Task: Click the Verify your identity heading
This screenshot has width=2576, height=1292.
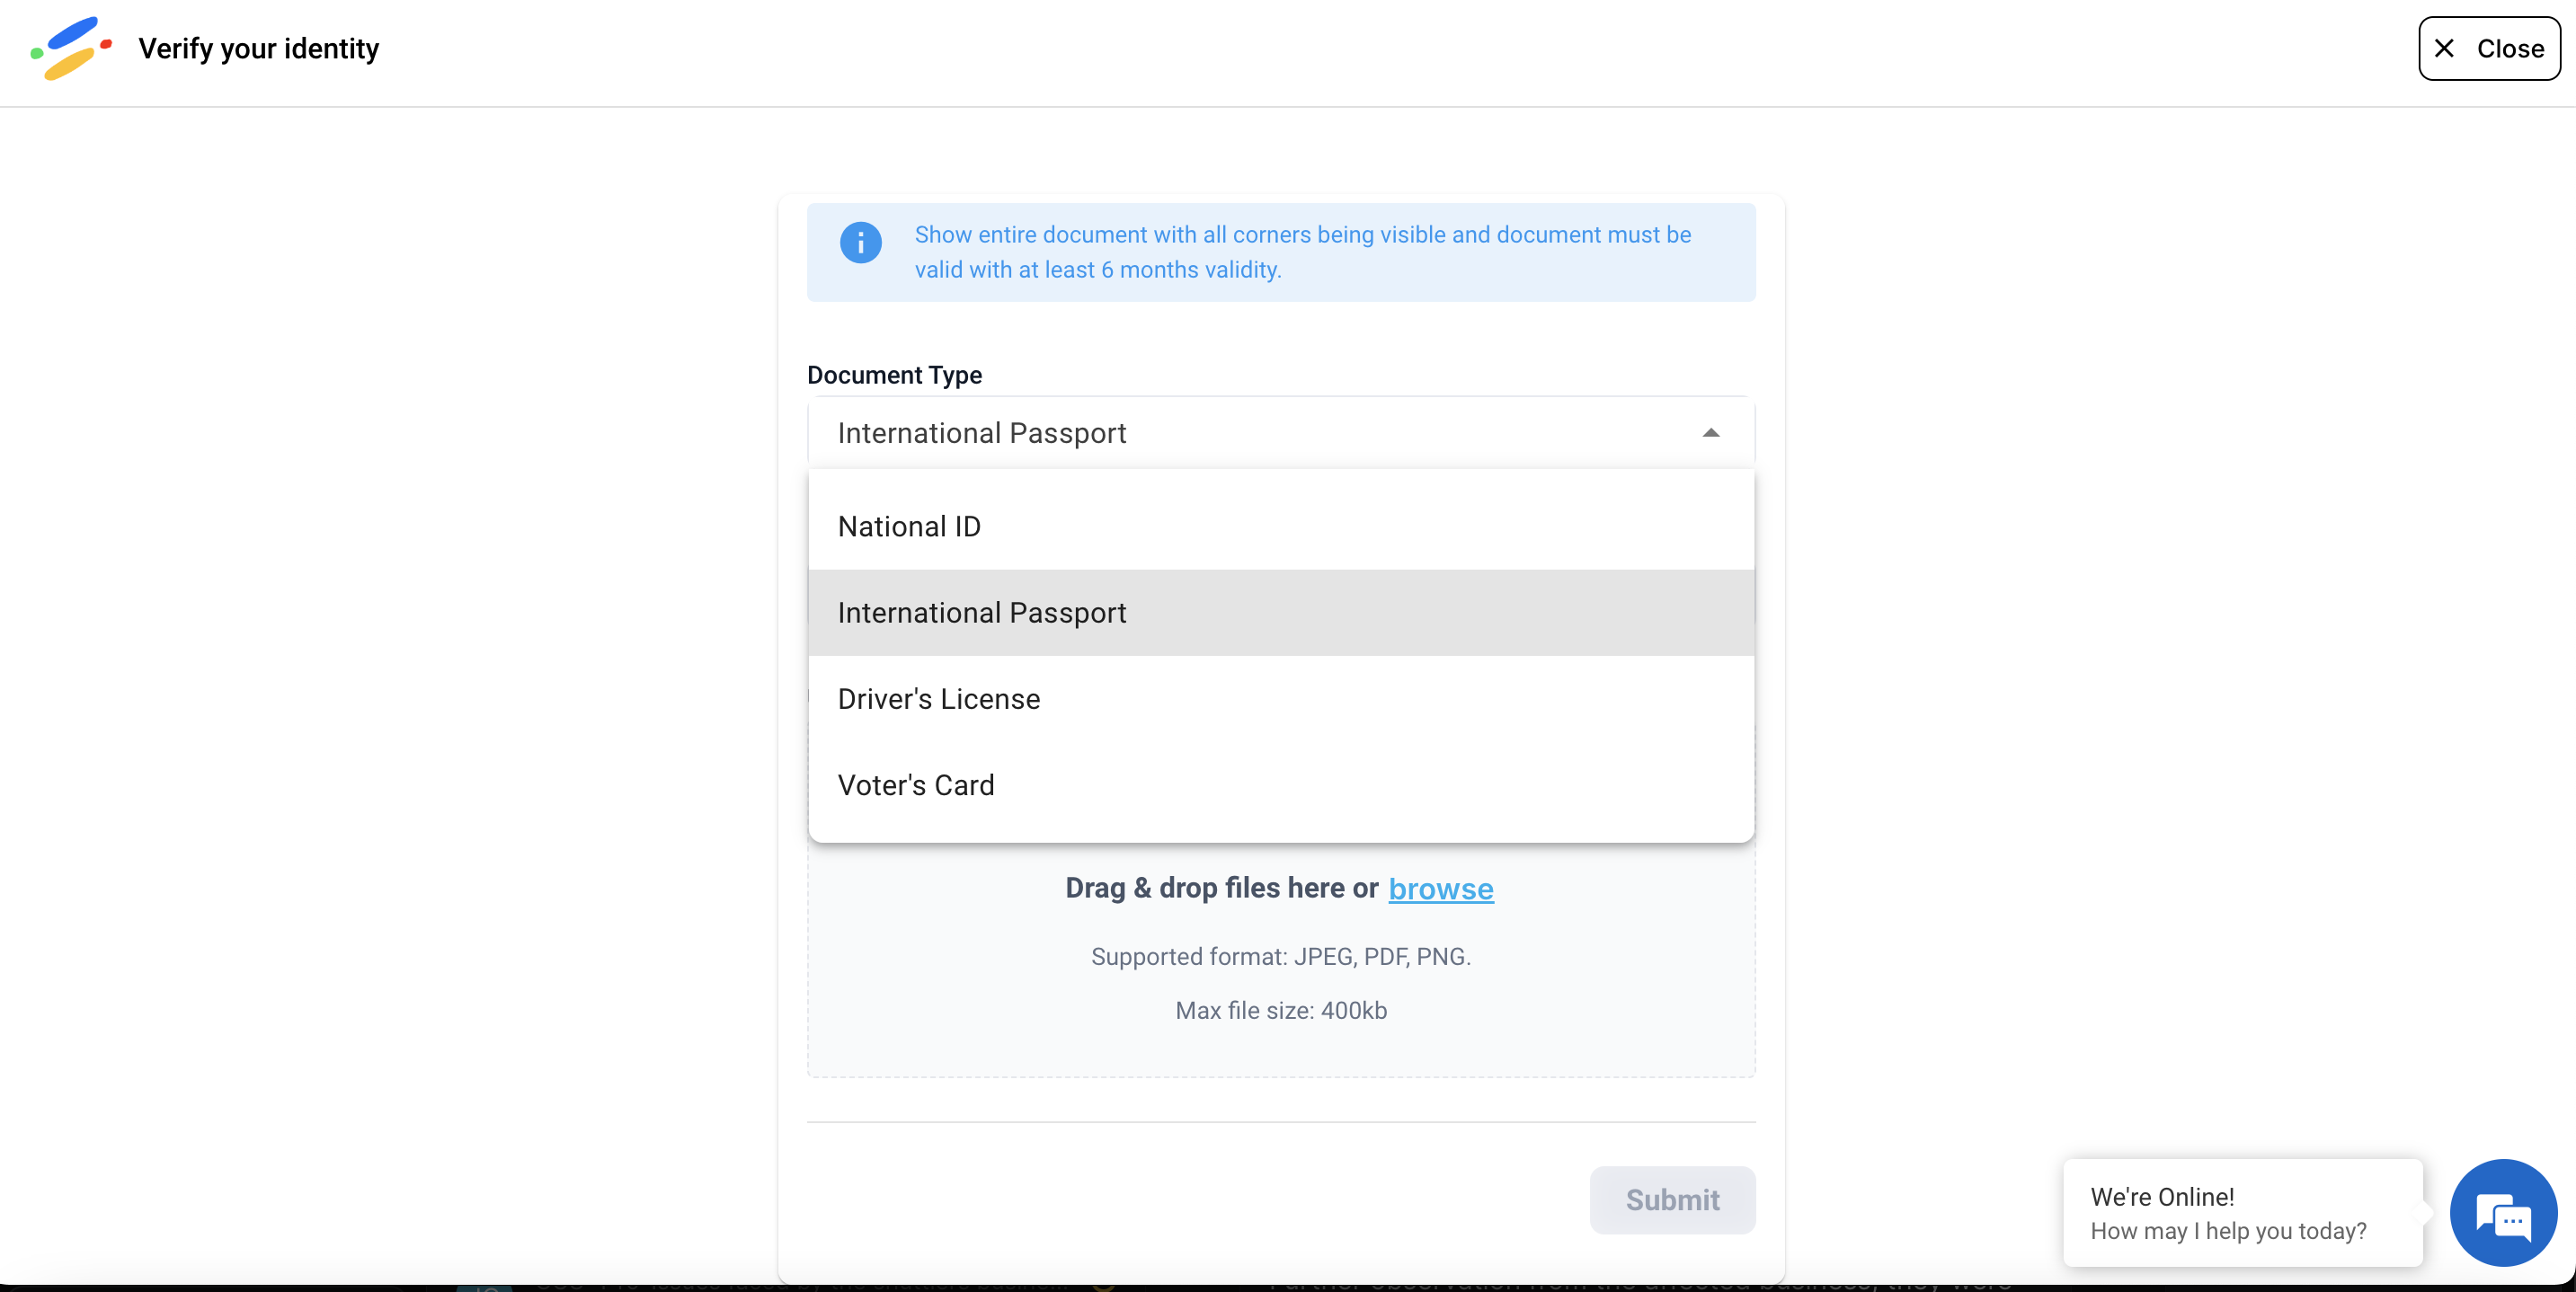Action: coord(259,48)
